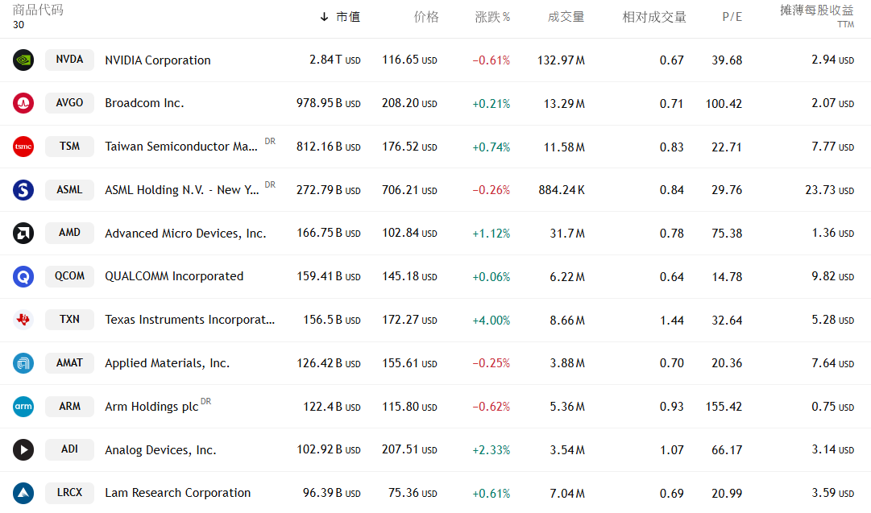This screenshot has width=871, height=513.
Task: Click the ASML logo icon
Action: click(23, 190)
